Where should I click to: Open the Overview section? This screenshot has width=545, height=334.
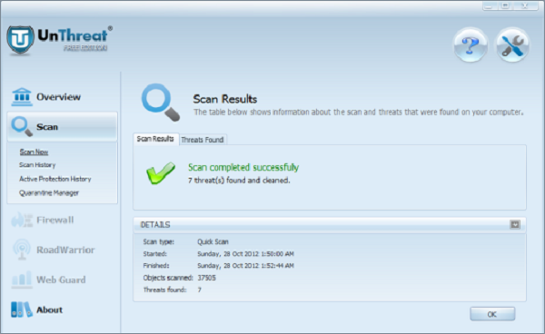click(x=58, y=97)
